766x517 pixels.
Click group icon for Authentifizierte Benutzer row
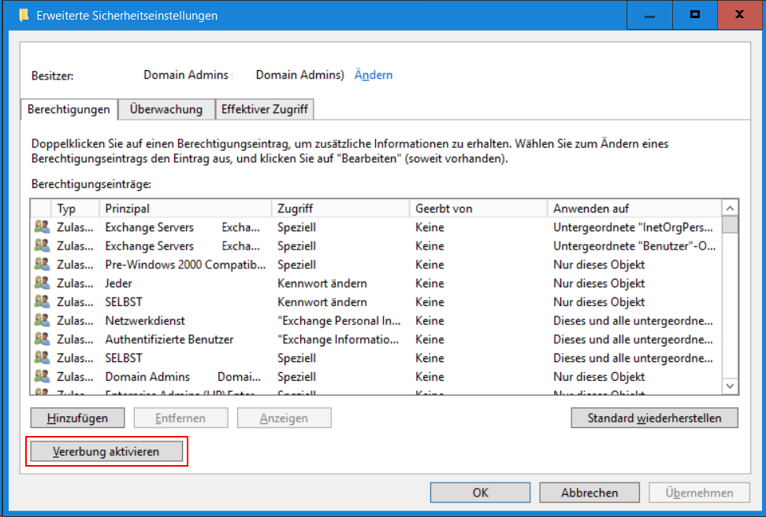pyautogui.click(x=42, y=340)
